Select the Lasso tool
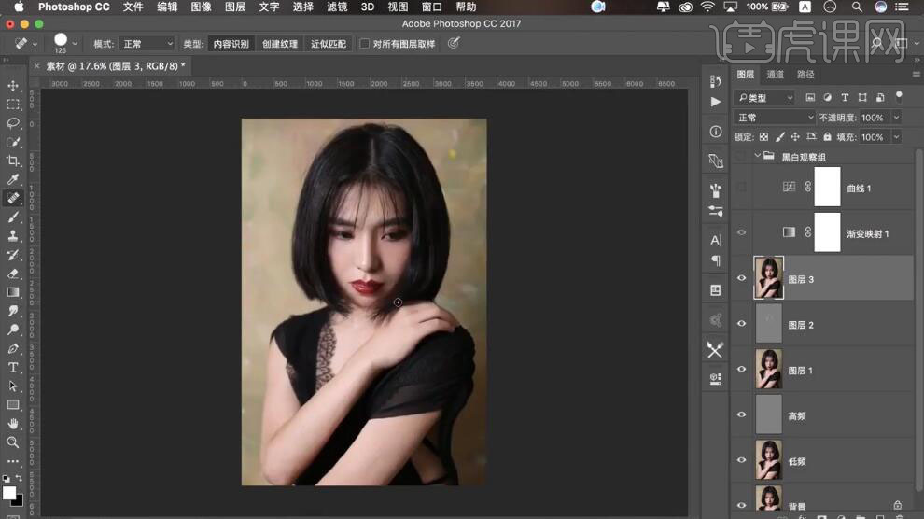924x519 pixels. pyautogui.click(x=13, y=123)
